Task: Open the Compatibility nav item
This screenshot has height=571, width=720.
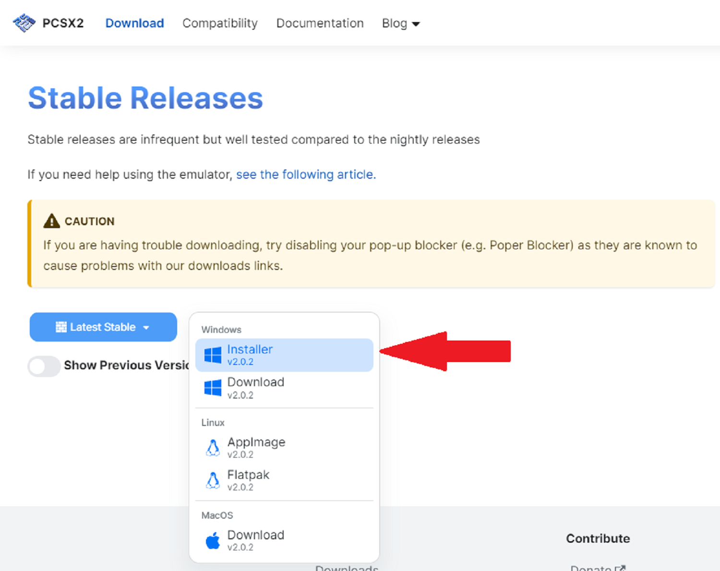Action: (x=220, y=23)
